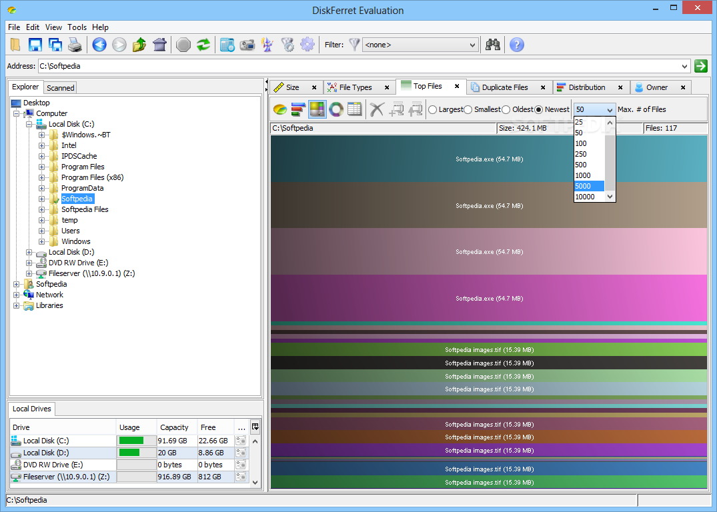Screen dimensions: 717x512
Task: Expand the Network node
Action: tap(16, 295)
